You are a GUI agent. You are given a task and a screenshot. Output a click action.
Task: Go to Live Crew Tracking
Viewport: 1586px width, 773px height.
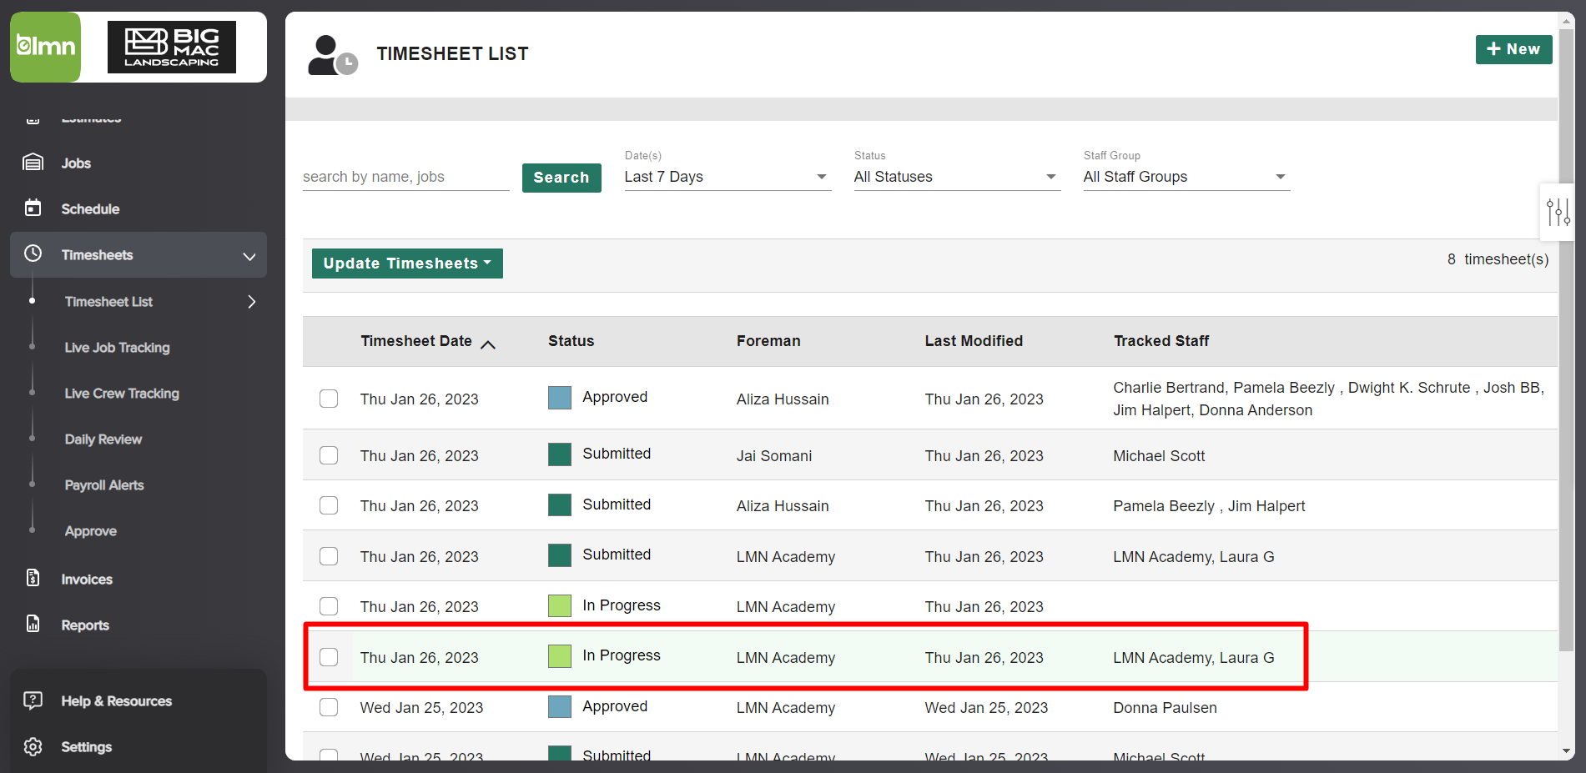tap(122, 394)
